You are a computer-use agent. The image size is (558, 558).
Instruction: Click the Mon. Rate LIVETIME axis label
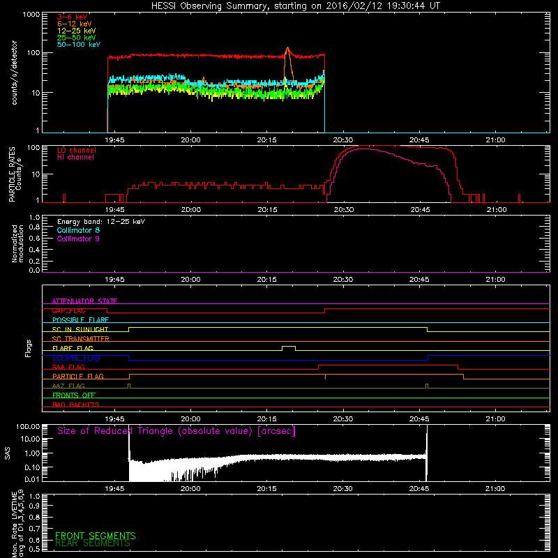point(17,523)
